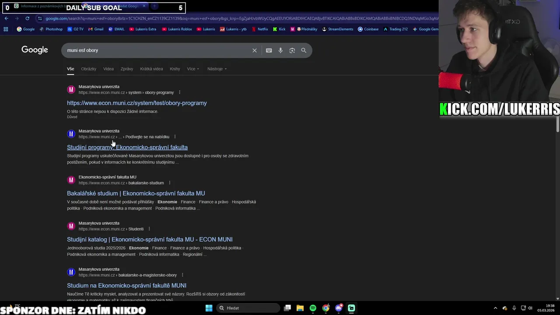Open Studium na Ekonomicko-správní fakultě MUNI
Screen dimensions: 560x315
(126, 286)
